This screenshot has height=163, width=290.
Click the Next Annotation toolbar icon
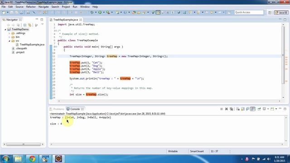(x=190, y=12)
